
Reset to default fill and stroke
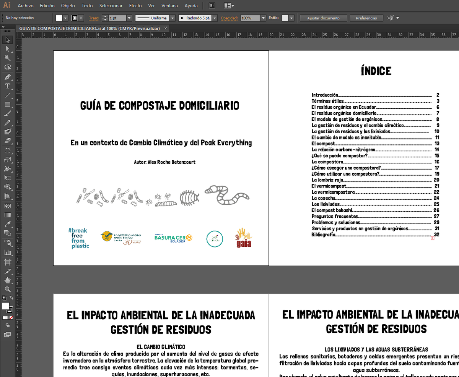click(x=4, y=298)
